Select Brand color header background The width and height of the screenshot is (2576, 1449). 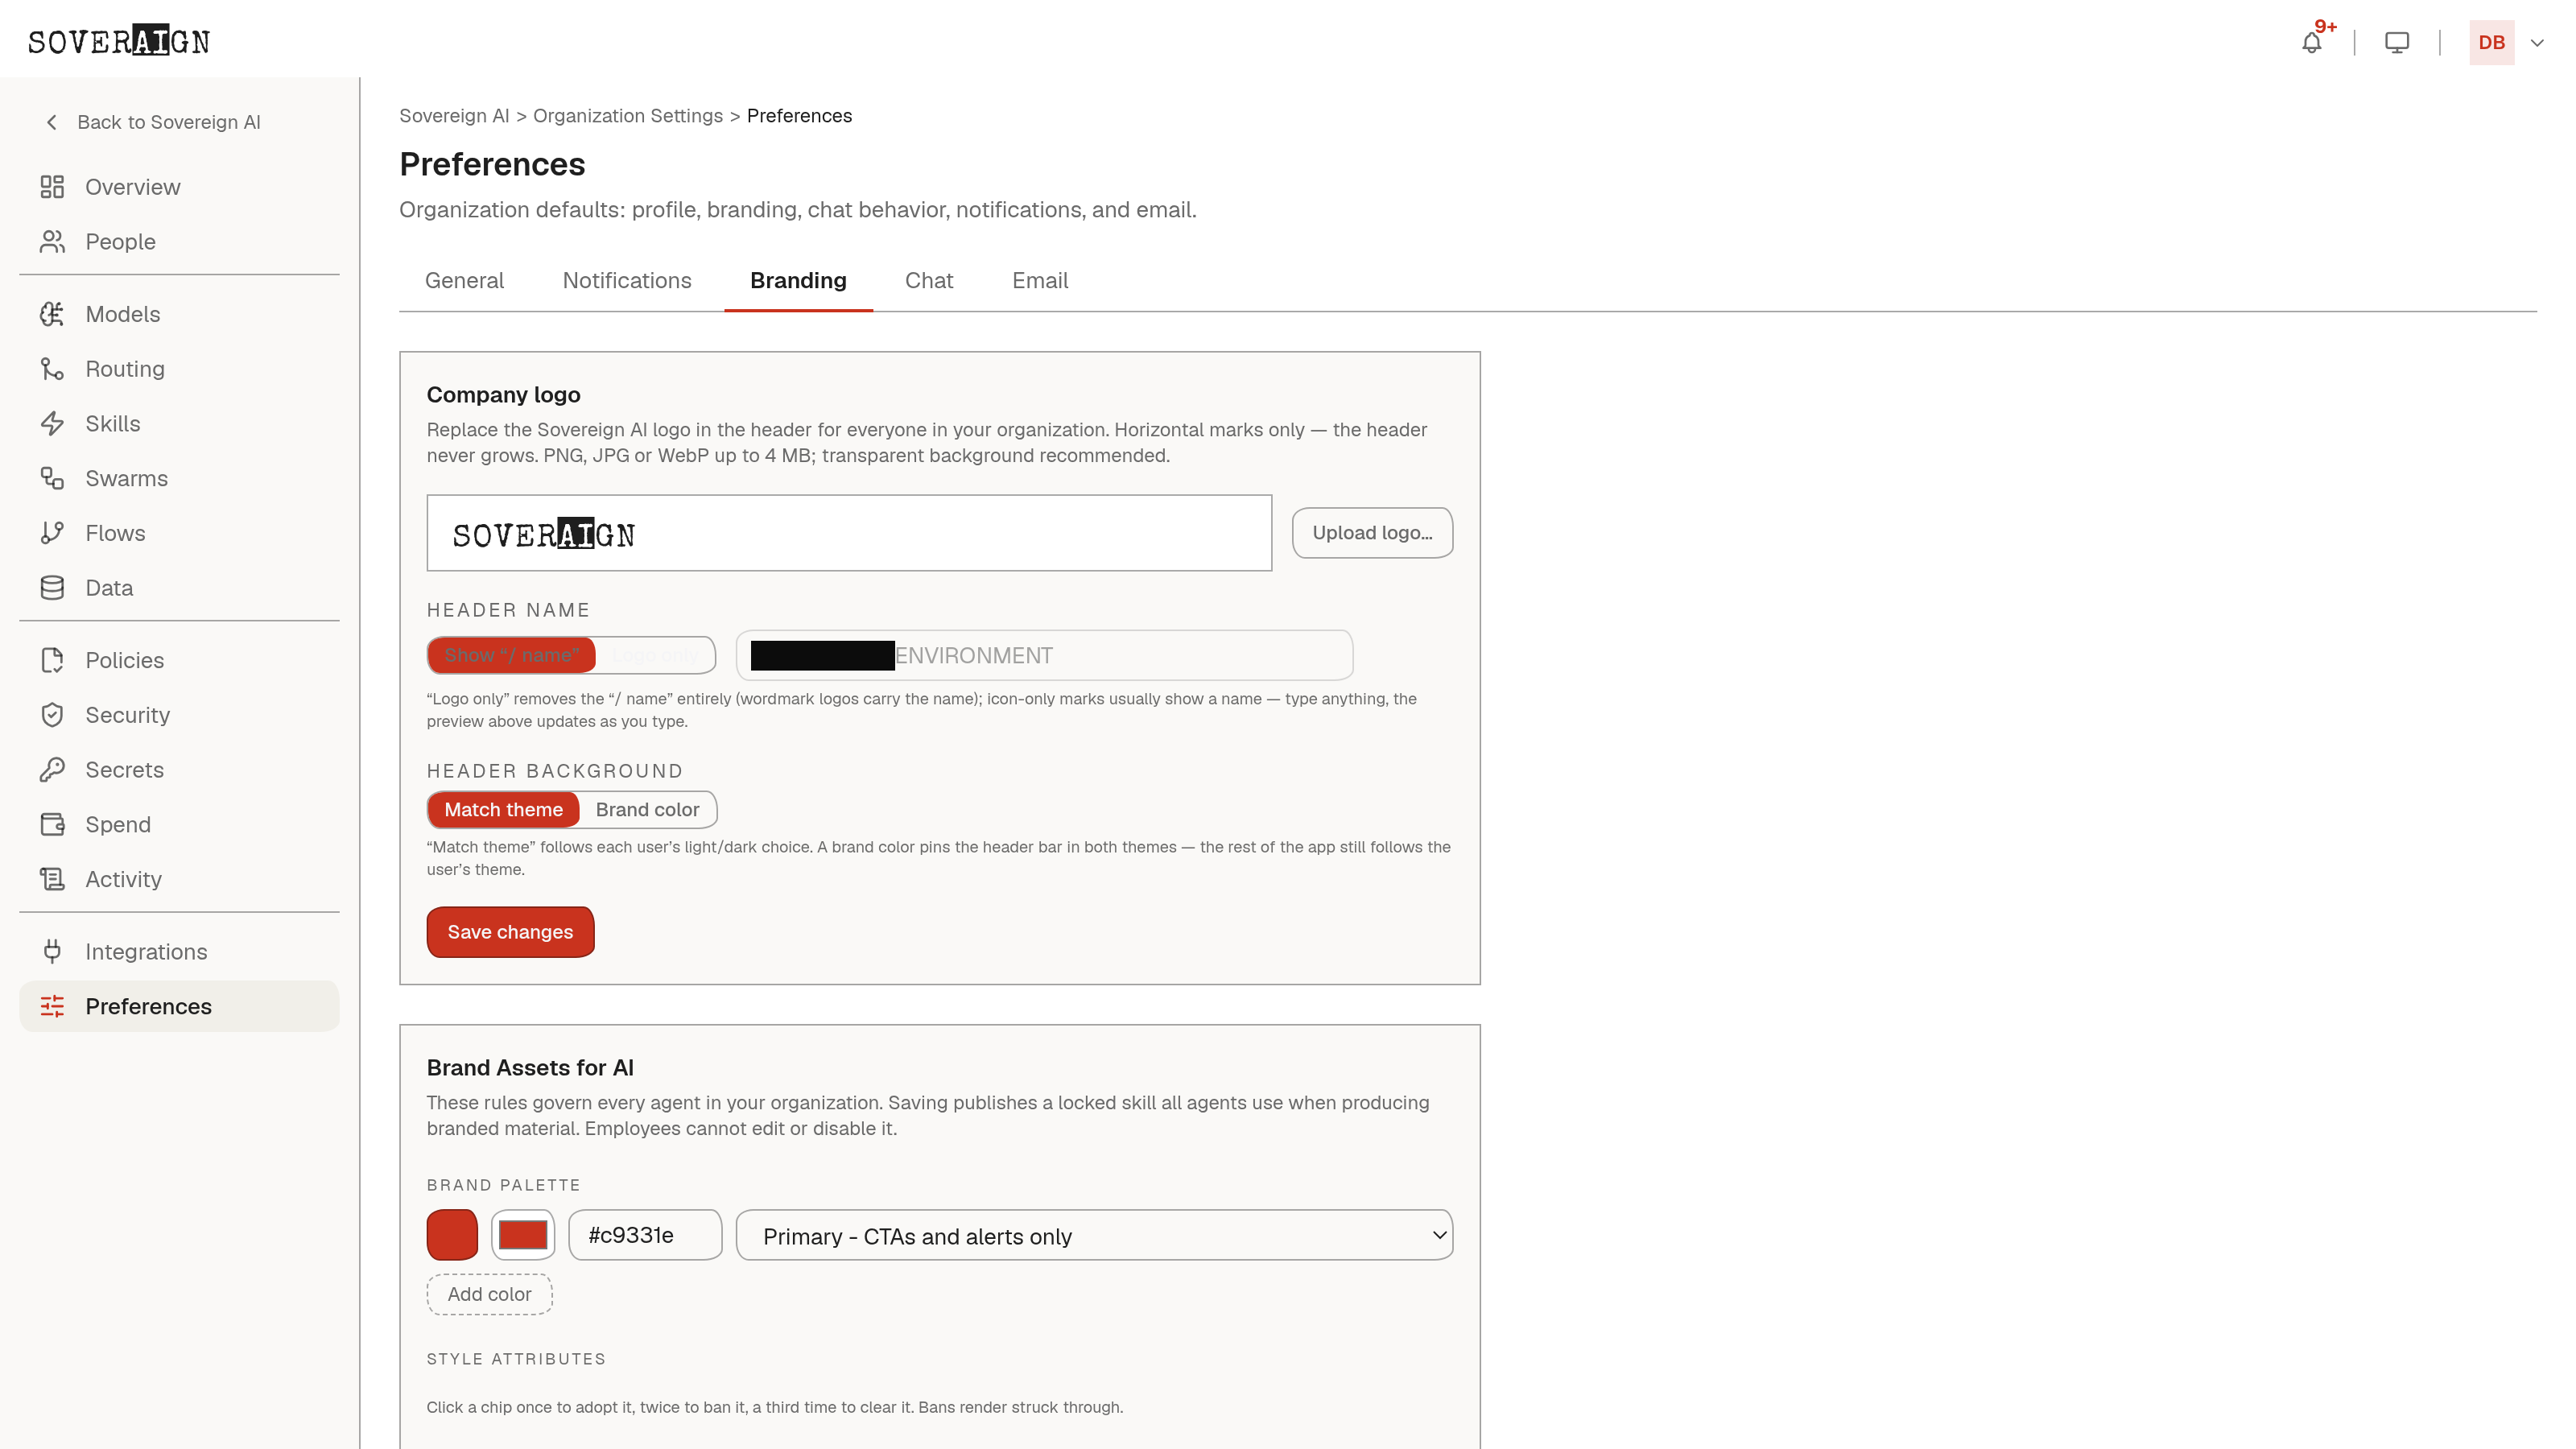coord(647,810)
